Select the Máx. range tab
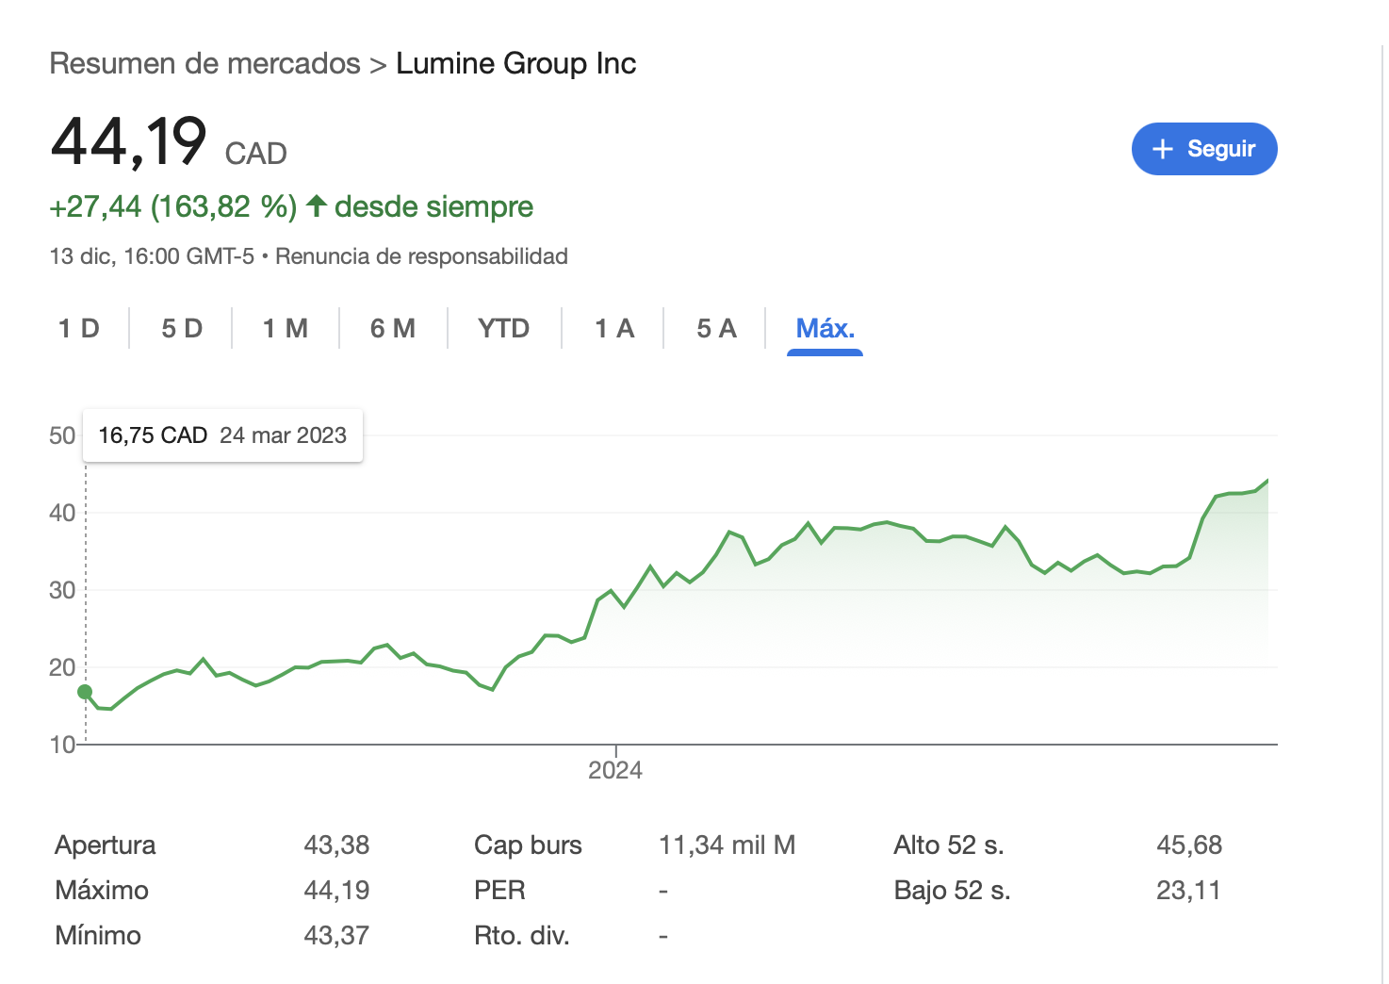This screenshot has width=1389, height=984. coord(825,328)
